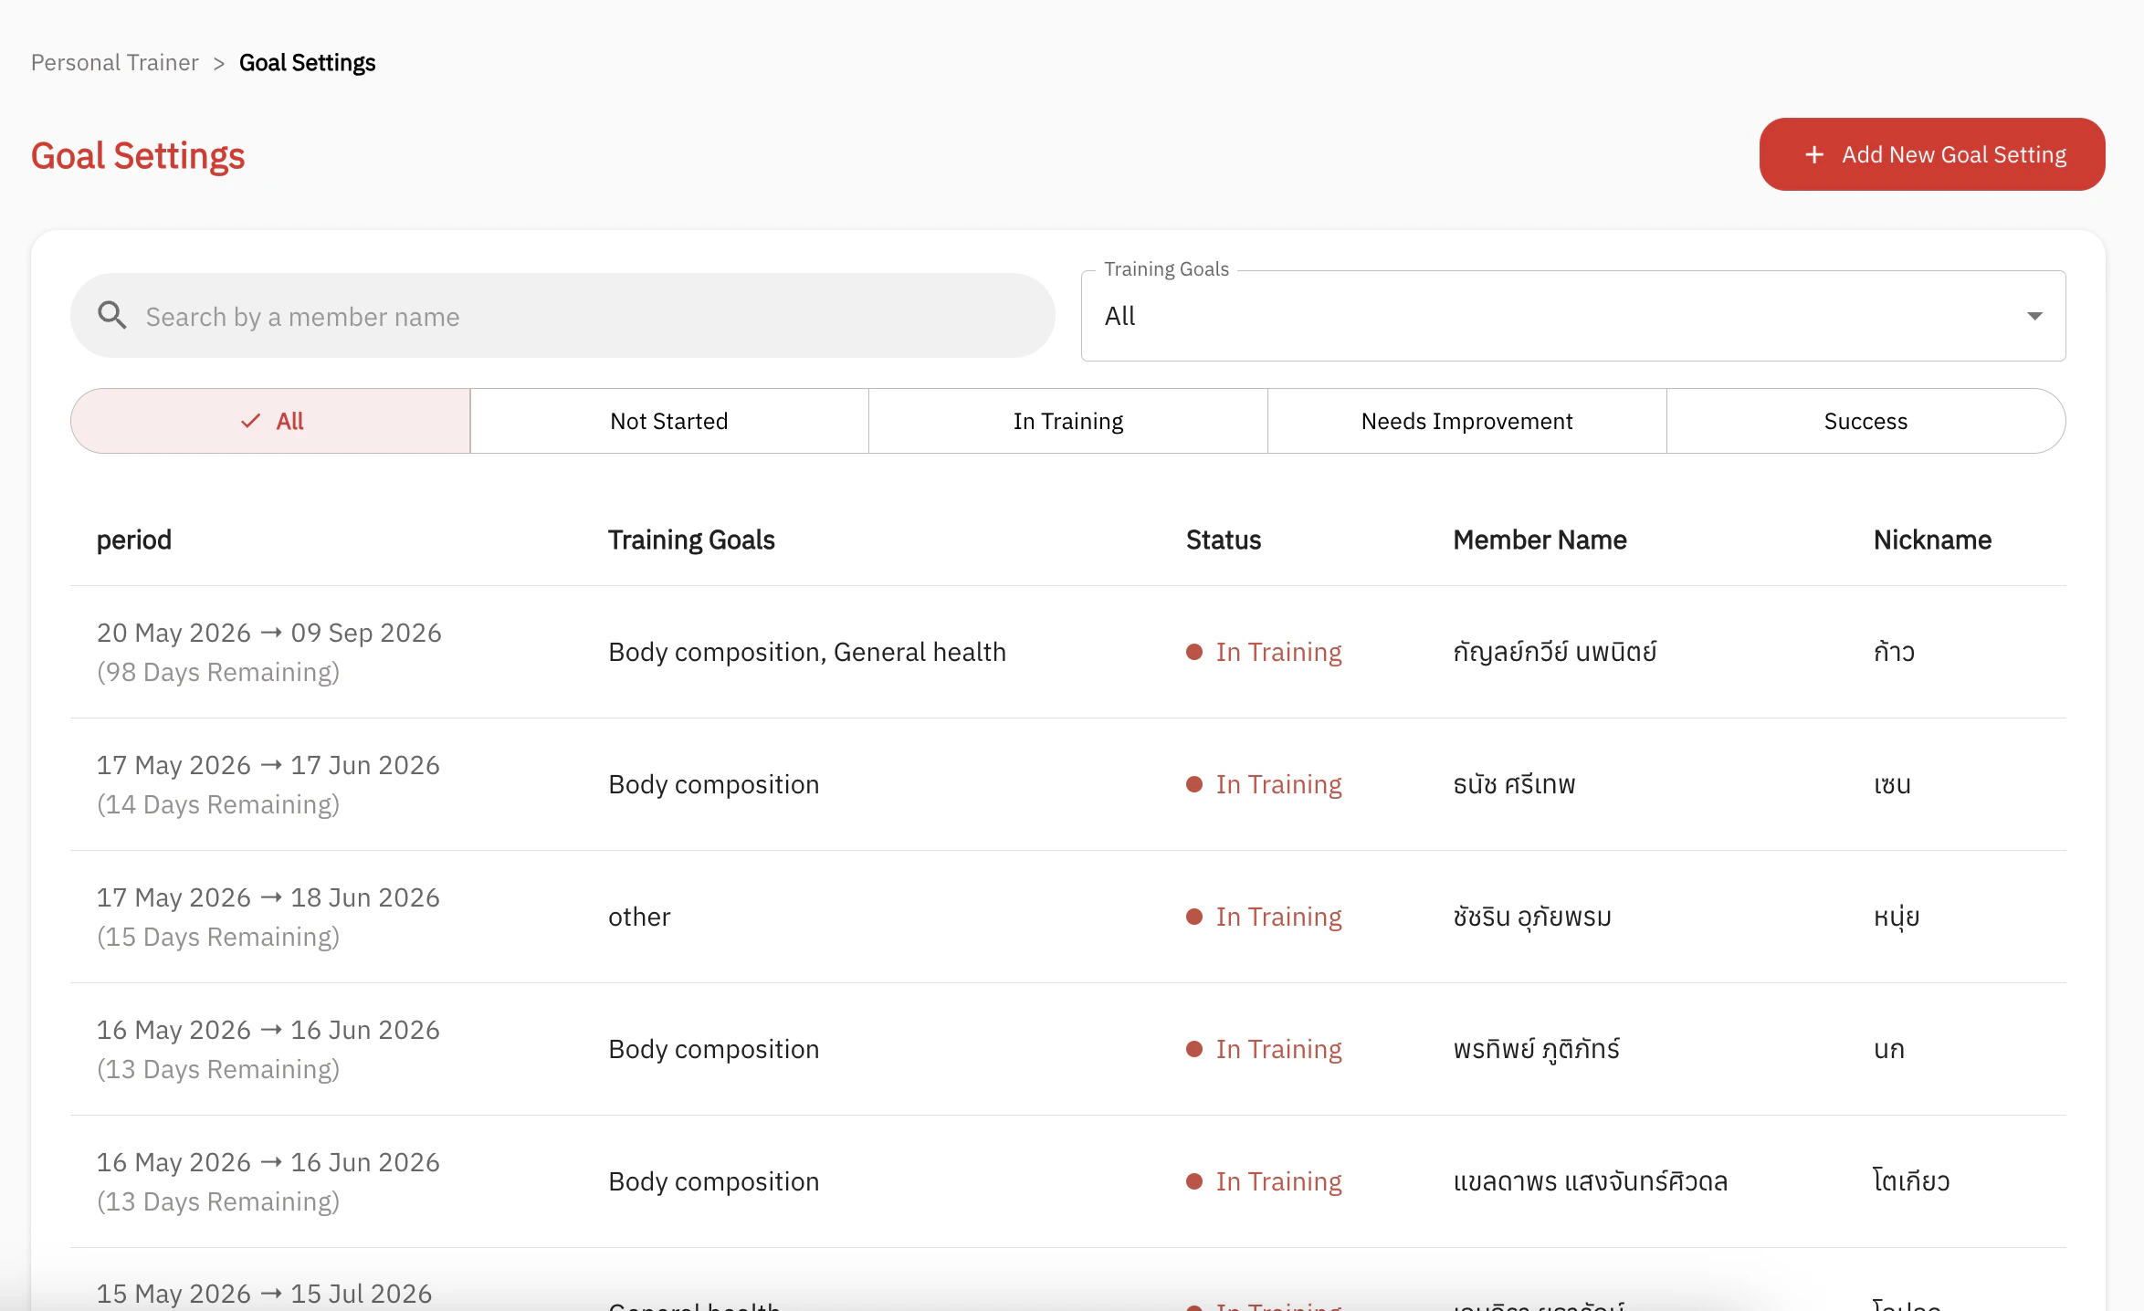The image size is (2144, 1311).
Task: Click the period column header
Action: point(134,540)
